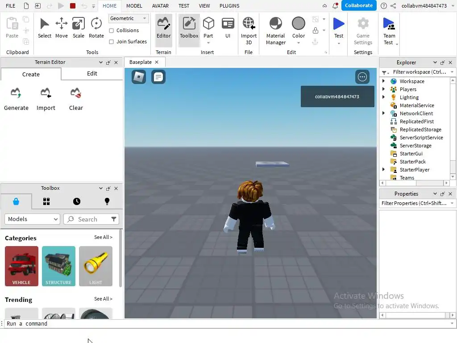Open the FILE menu
This screenshot has width=457, height=343.
[11, 6]
